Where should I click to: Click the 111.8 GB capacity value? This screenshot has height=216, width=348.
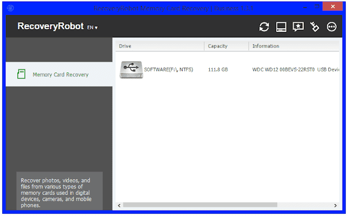coord(218,70)
